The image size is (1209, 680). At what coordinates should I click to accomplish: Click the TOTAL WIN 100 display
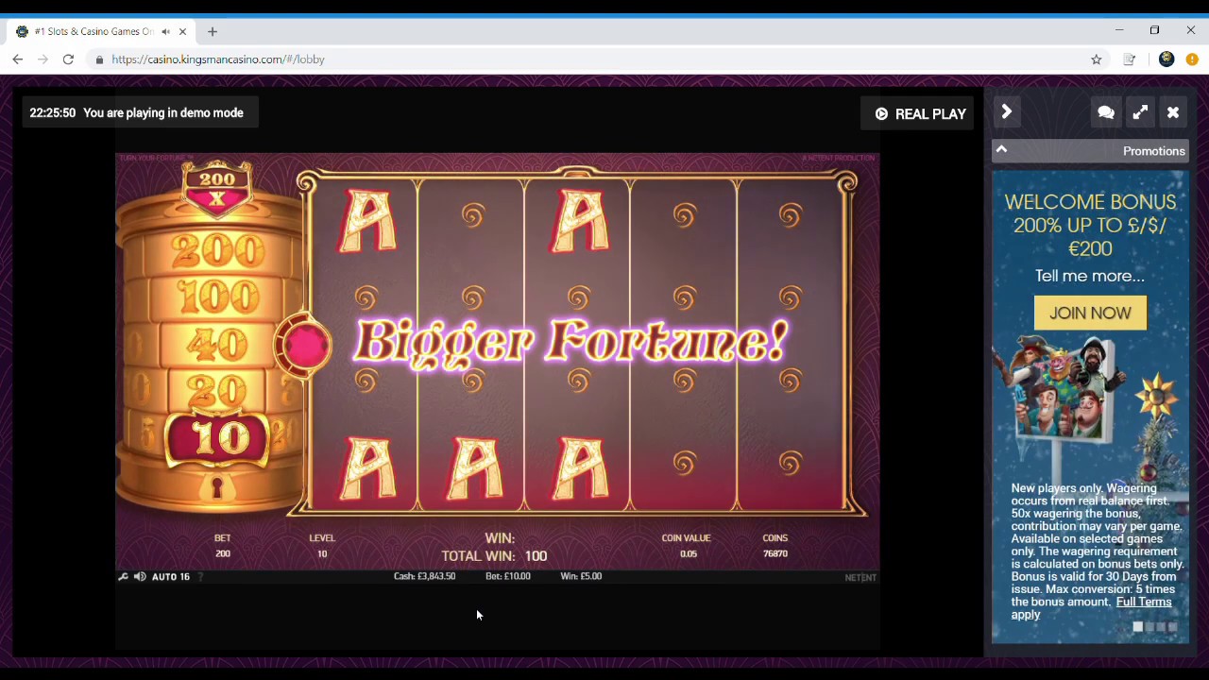(x=494, y=556)
